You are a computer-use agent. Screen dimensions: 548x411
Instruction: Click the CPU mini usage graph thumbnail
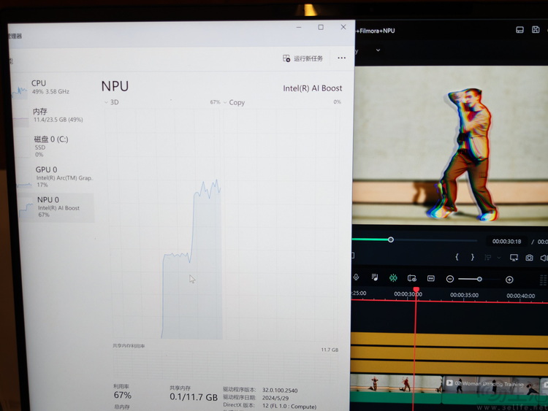(x=20, y=90)
